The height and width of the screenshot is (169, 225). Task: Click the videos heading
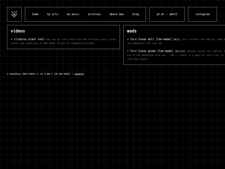(x=18, y=31)
